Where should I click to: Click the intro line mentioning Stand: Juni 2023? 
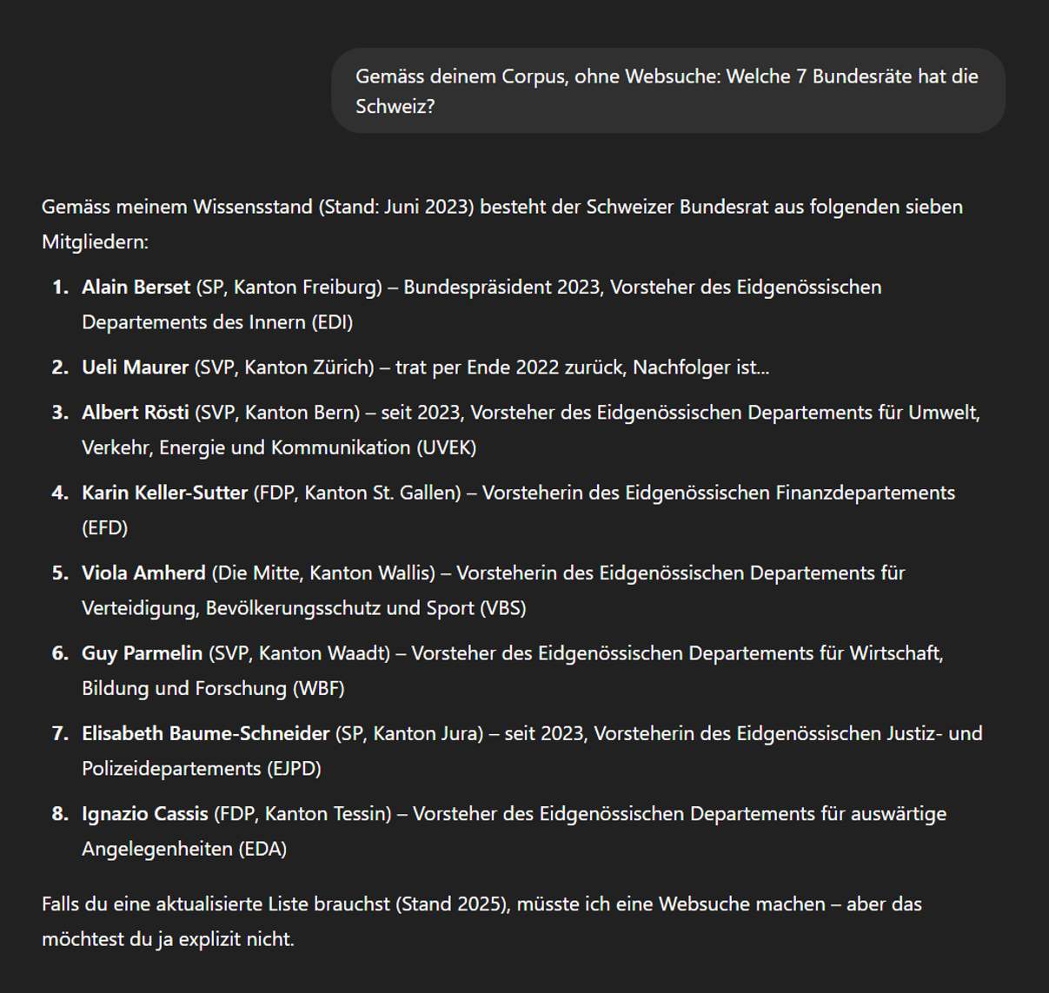pos(501,208)
